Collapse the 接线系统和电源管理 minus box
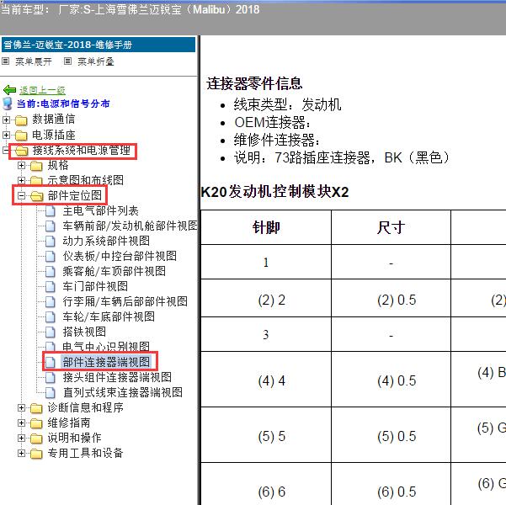This screenshot has width=506, height=505. tap(6, 150)
